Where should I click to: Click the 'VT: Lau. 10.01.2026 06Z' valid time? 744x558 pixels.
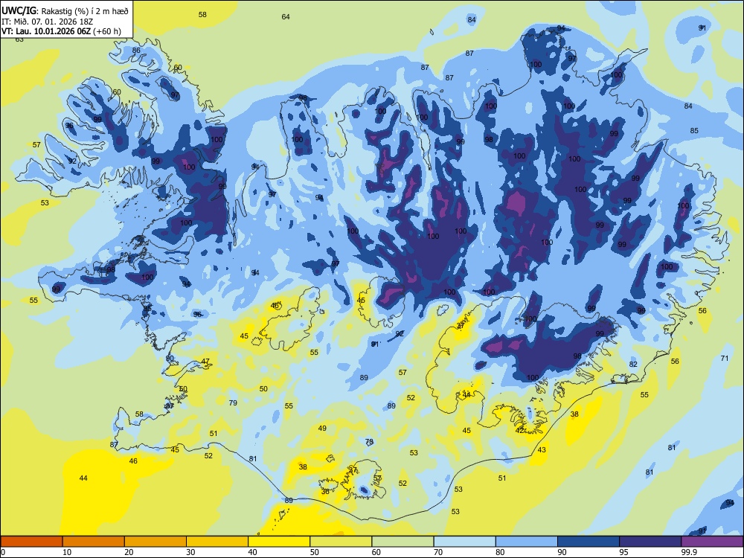click(x=46, y=31)
